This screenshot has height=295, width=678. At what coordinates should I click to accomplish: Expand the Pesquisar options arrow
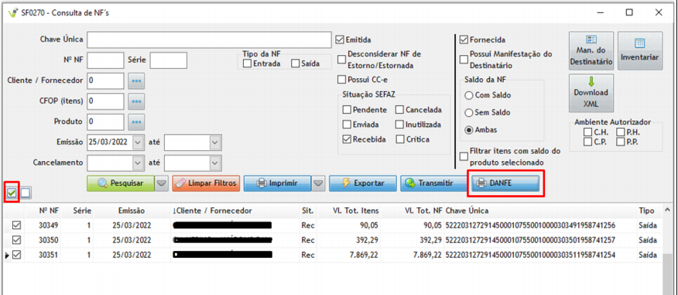pos(161,184)
